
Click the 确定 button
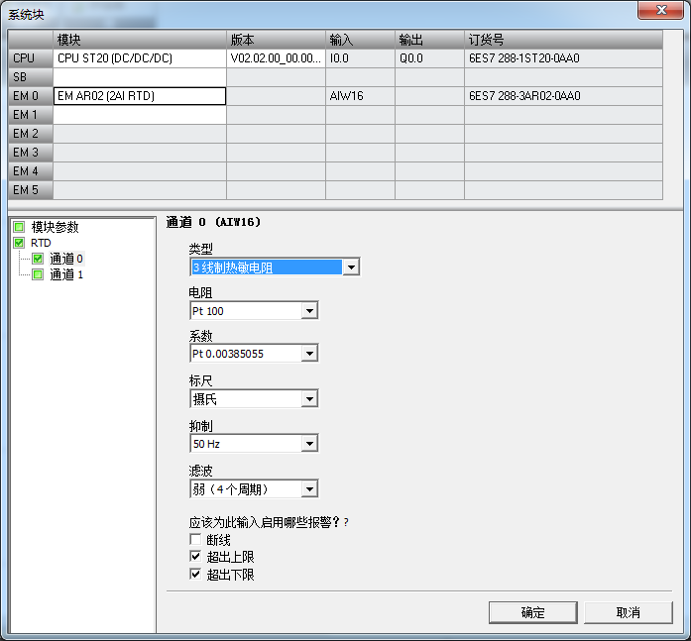pos(532,612)
